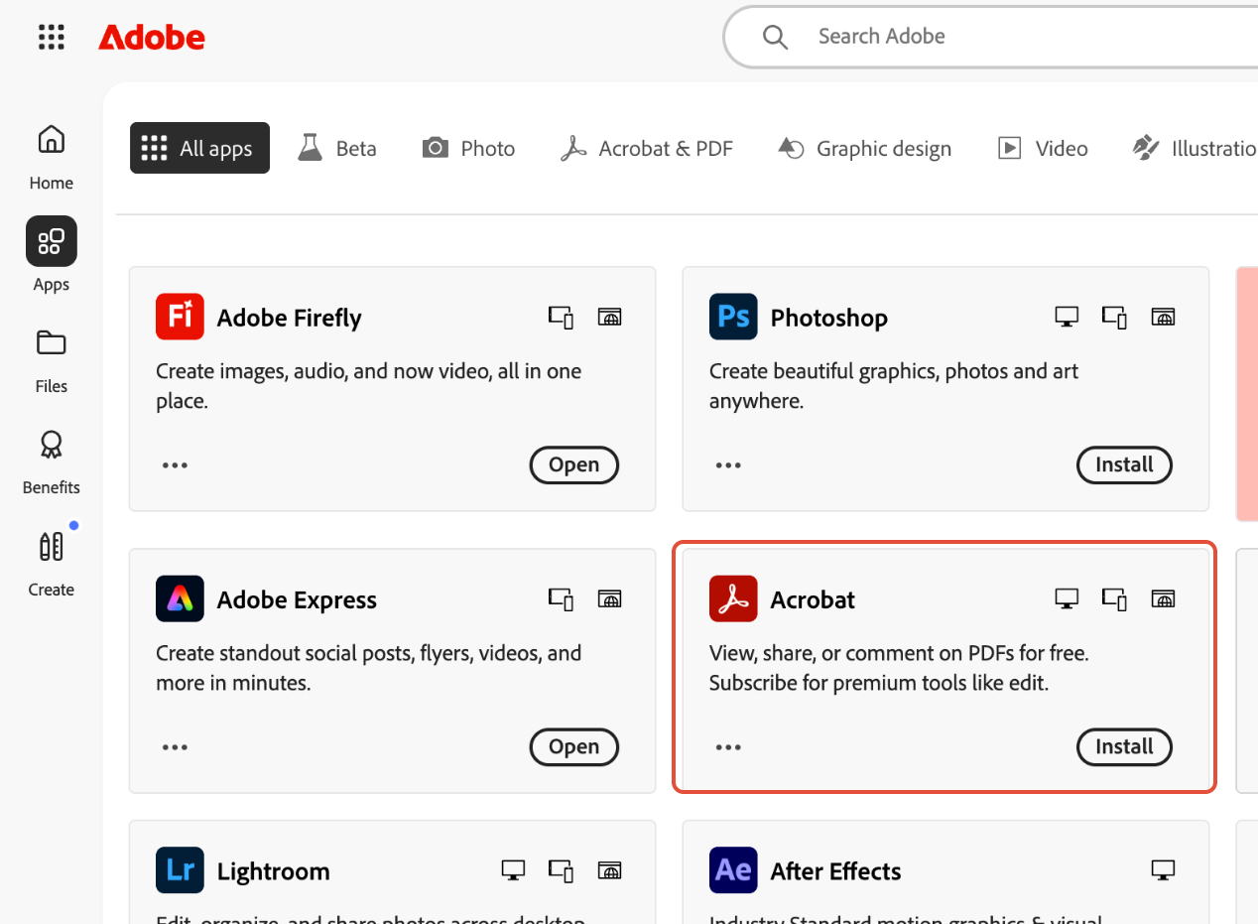The height and width of the screenshot is (924, 1258).
Task: Click the Lightroom title text
Action: tap(274, 871)
